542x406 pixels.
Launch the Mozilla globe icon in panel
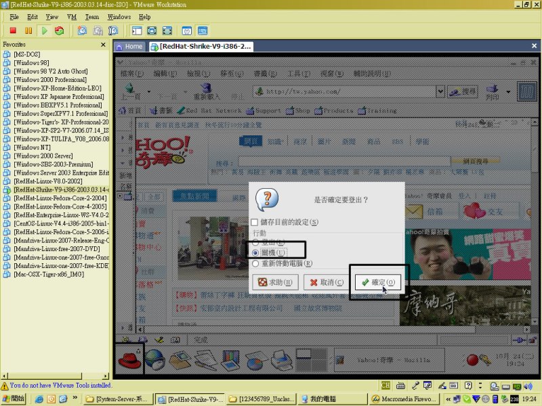[x=155, y=359]
